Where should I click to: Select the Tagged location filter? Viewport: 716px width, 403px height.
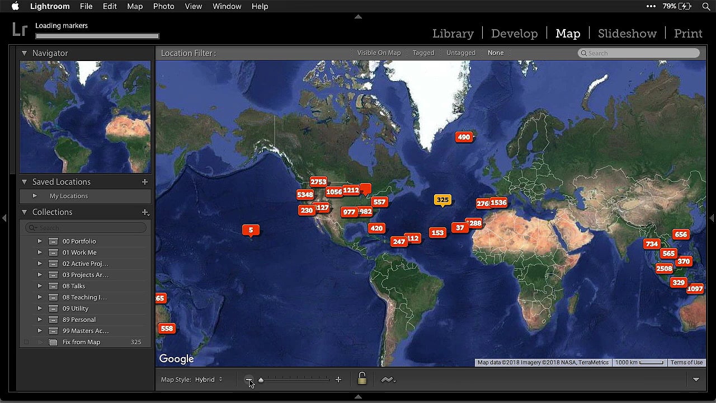[423, 53]
